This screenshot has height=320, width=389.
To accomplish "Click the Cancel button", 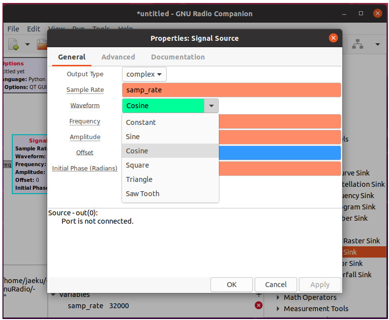I will (275, 285).
